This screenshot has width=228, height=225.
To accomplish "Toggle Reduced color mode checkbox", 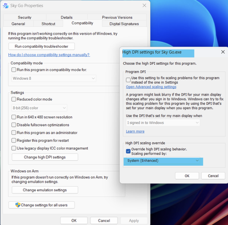I will tap(14, 99).
